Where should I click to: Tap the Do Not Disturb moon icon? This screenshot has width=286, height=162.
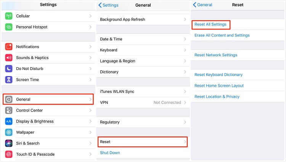point(9,69)
